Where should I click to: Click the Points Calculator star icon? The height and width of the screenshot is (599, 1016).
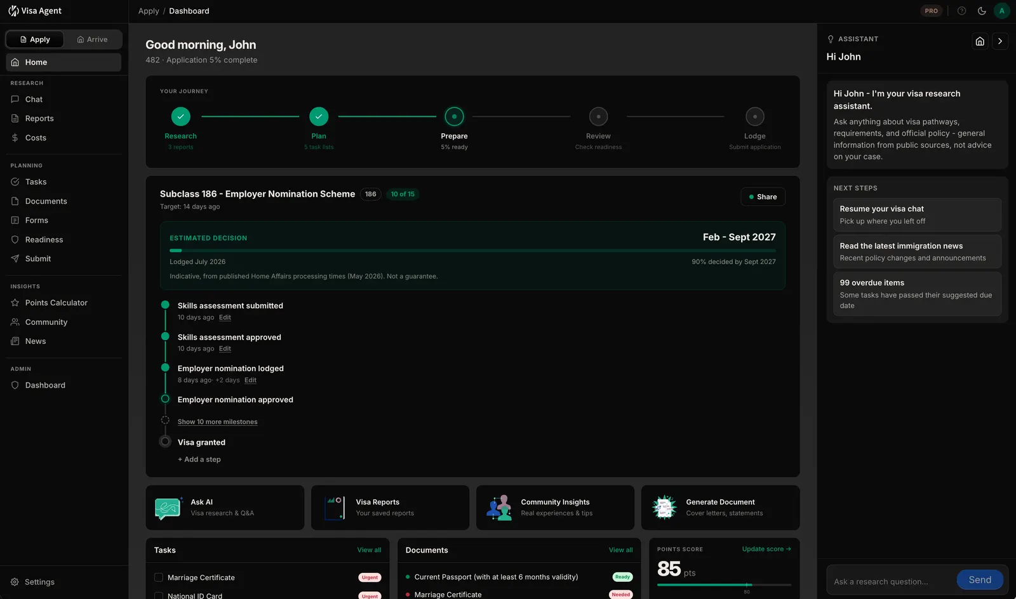click(x=15, y=303)
